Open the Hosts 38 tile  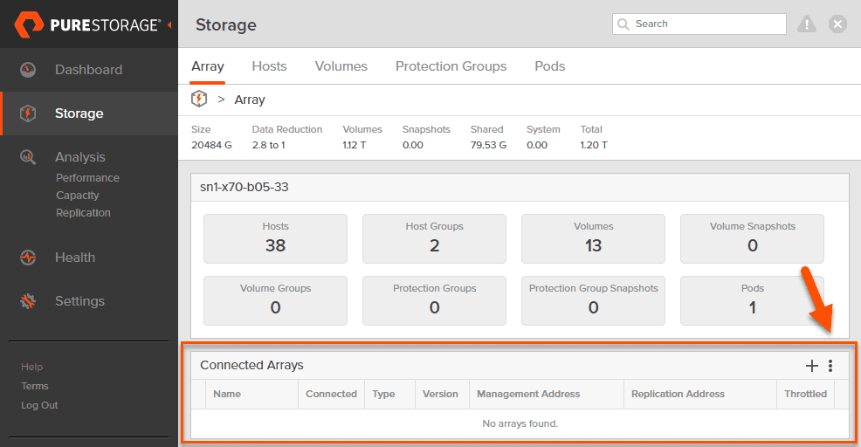[275, 238]
